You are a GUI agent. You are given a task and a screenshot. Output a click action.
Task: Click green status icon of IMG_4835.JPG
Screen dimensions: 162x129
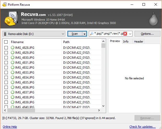[13, 82]
